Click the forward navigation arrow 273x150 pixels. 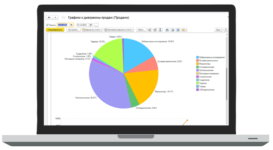tap(55, 17)
